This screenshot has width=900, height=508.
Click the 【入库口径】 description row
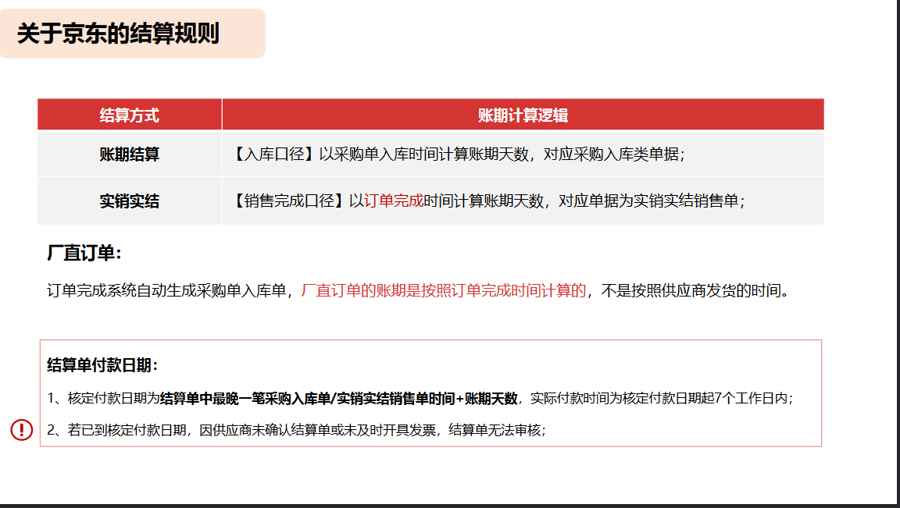coord(523,154)
